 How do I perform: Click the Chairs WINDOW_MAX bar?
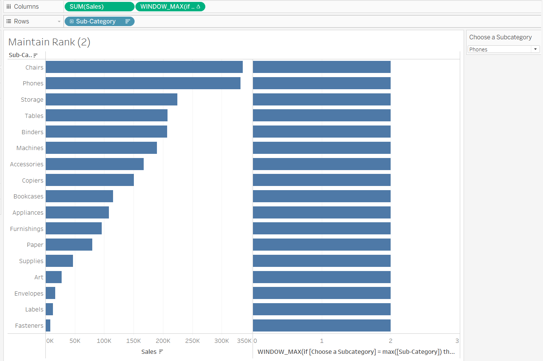point(322,67)
